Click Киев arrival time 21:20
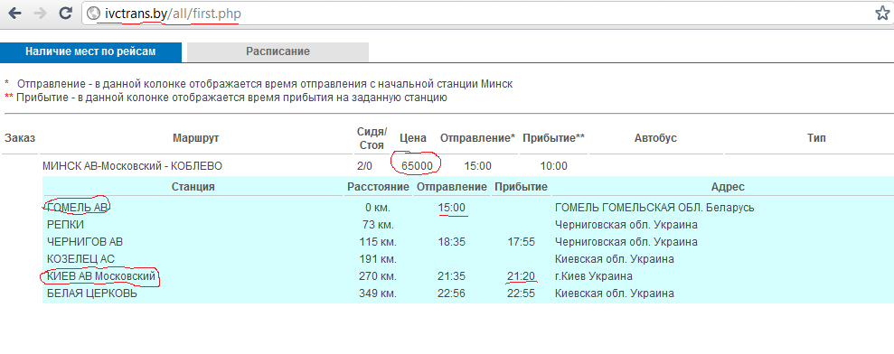The image size is (894, 354). pos(521,276)
